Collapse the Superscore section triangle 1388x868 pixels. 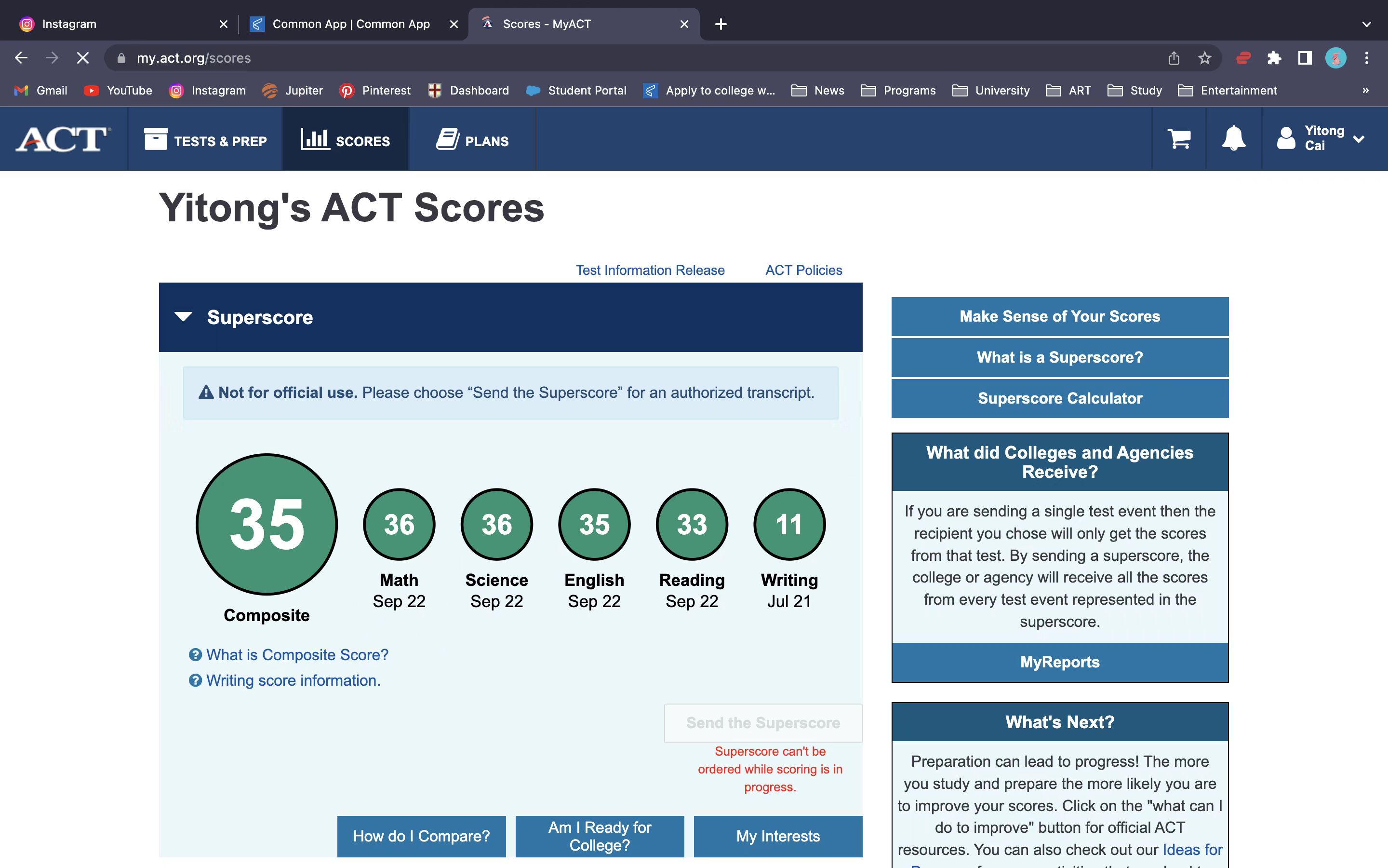pyautogui.click(x=183, y=317)
